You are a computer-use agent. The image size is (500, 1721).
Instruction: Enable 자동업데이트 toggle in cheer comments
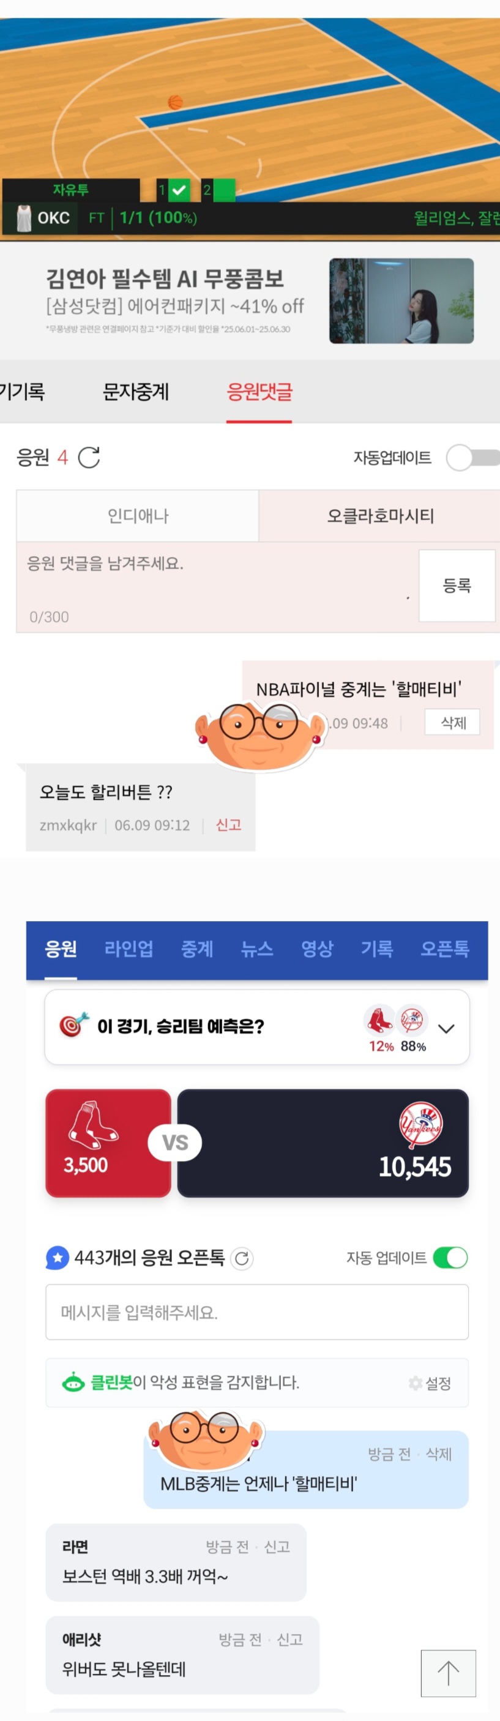pos(472,458)
